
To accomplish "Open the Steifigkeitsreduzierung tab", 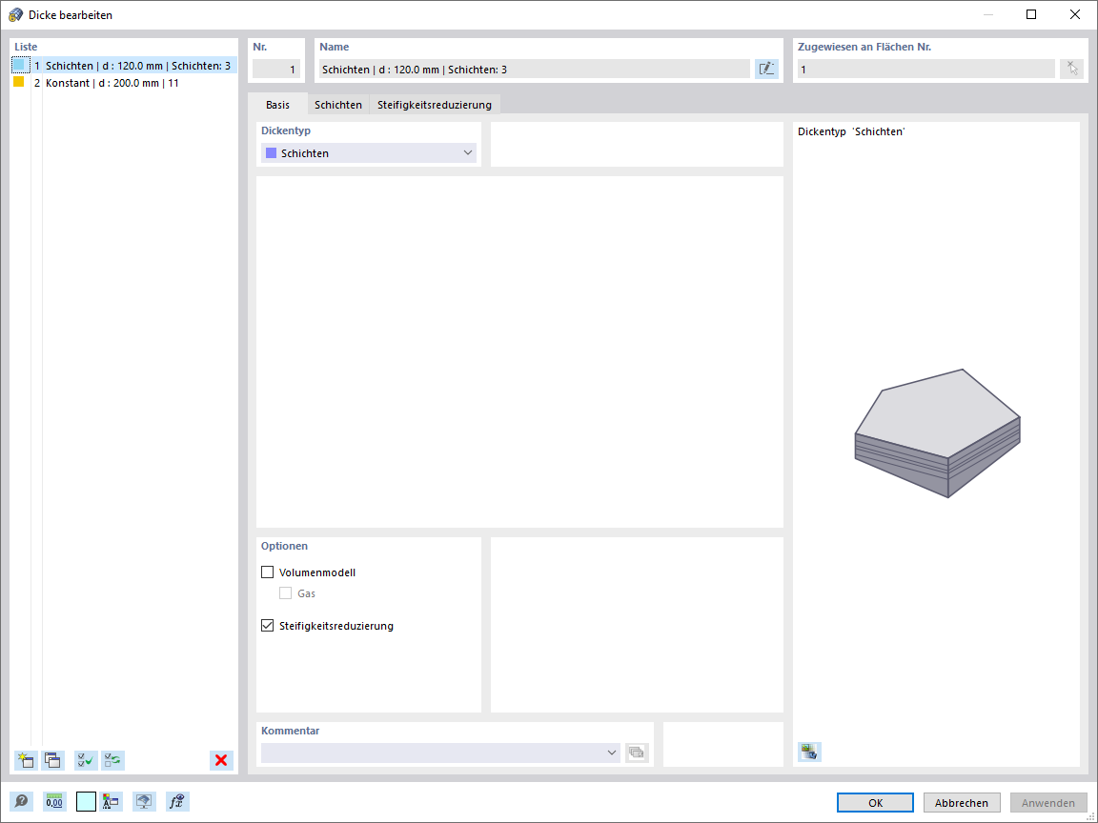I will (x=435, y=104).
